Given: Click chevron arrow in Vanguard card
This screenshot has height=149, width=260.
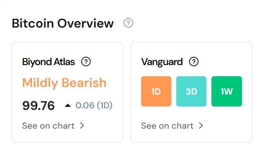Looking at the screenshot, I should [201, 126].
